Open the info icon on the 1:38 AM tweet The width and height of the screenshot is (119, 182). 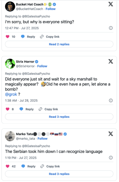[111, 100]
